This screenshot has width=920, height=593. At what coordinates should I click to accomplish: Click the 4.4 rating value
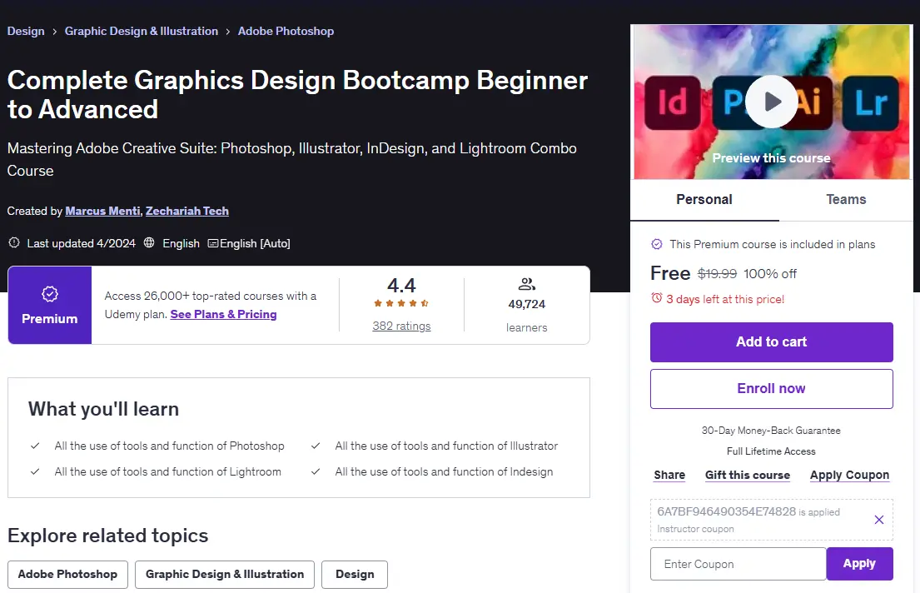coord(401,286)
